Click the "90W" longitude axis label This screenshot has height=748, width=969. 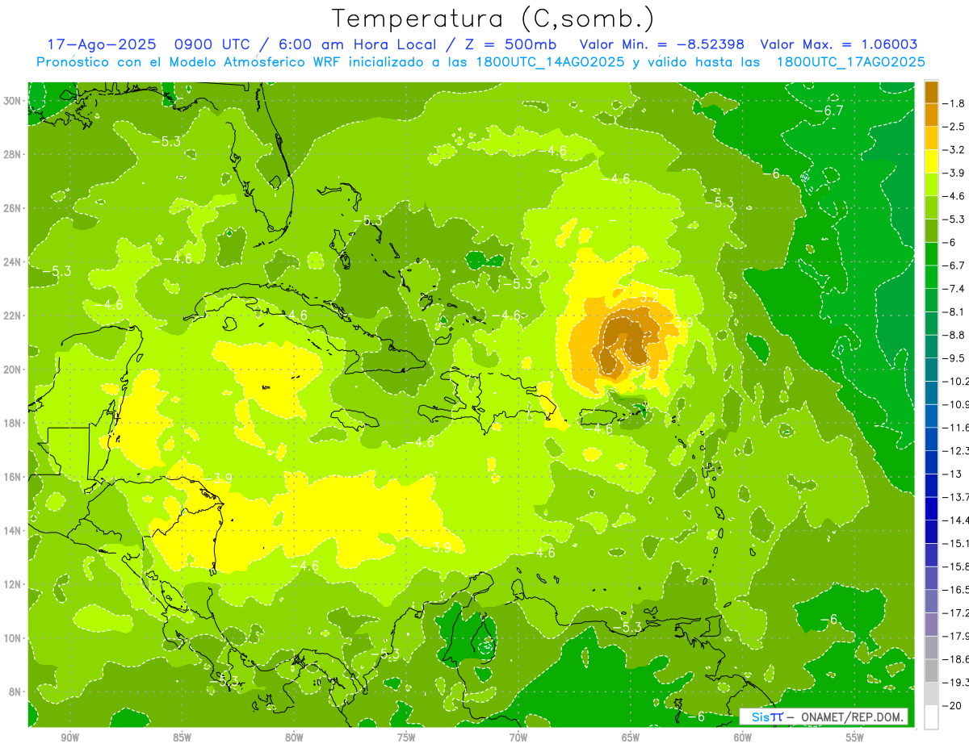click(70, 738)
